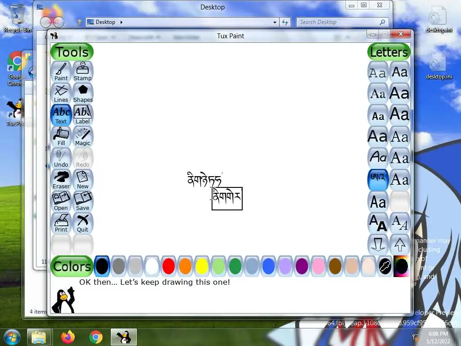Choose pink color swatch
This screenshot has height=346, width=461.
click(318, 266)
